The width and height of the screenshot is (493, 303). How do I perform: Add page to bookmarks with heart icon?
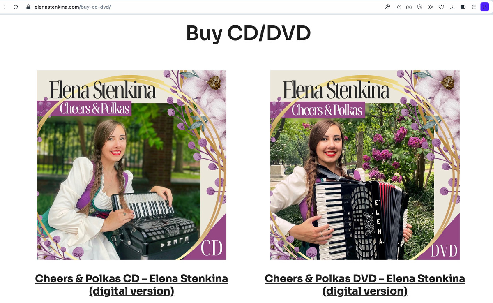click(441, 7)
